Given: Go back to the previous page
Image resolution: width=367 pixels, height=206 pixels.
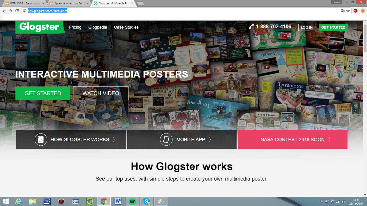Looking at the screenshot, I should click(4, 11).
